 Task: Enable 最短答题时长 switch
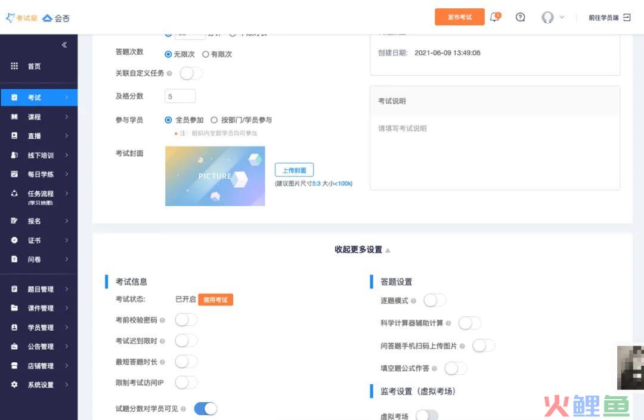coord(186,362)
